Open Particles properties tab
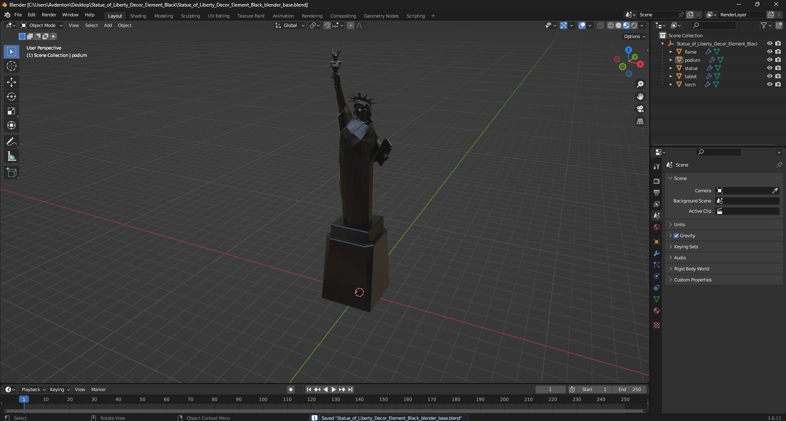Screen dimensions: 786x421 click(x=657, y=265)
